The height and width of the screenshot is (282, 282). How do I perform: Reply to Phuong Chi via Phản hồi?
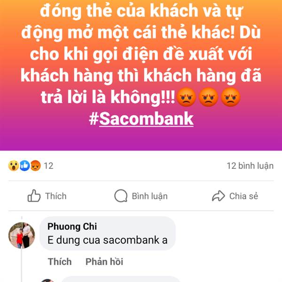pos(104,261)
